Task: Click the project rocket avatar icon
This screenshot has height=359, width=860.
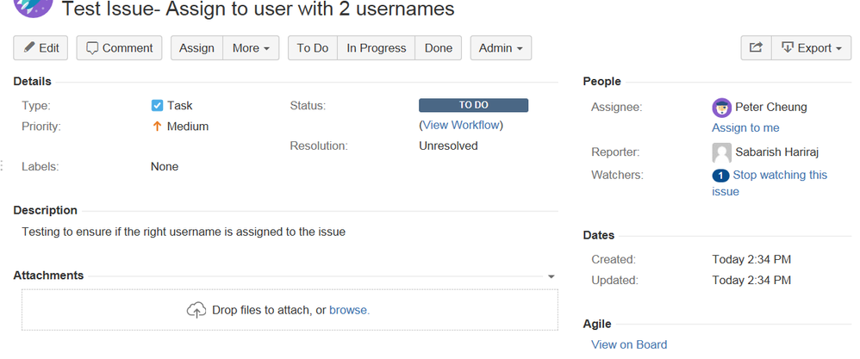Action: pyautogui.click(x=33, y=5)
